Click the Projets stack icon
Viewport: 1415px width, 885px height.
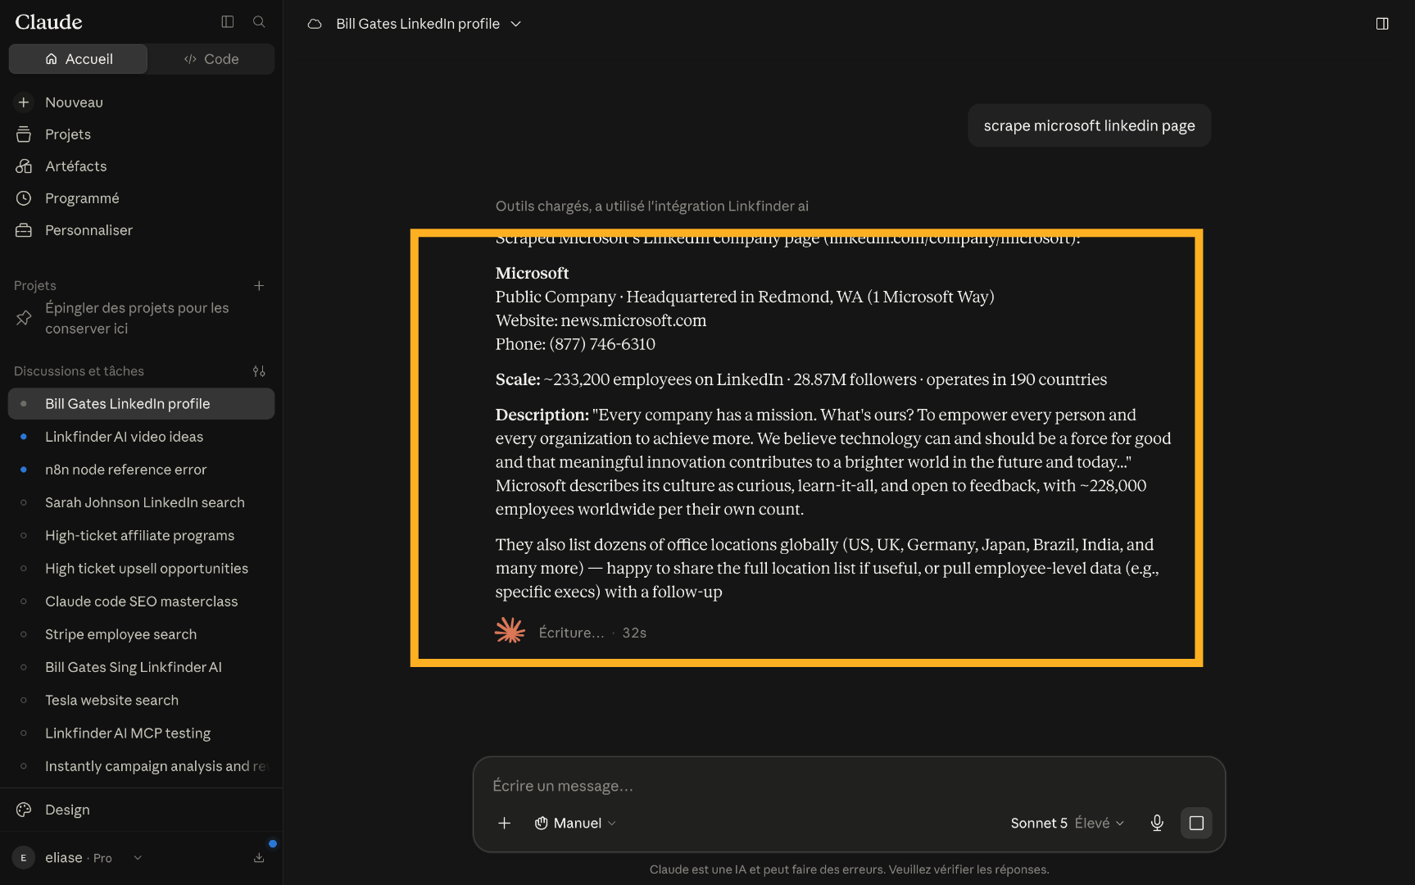(x=24, y=134)
